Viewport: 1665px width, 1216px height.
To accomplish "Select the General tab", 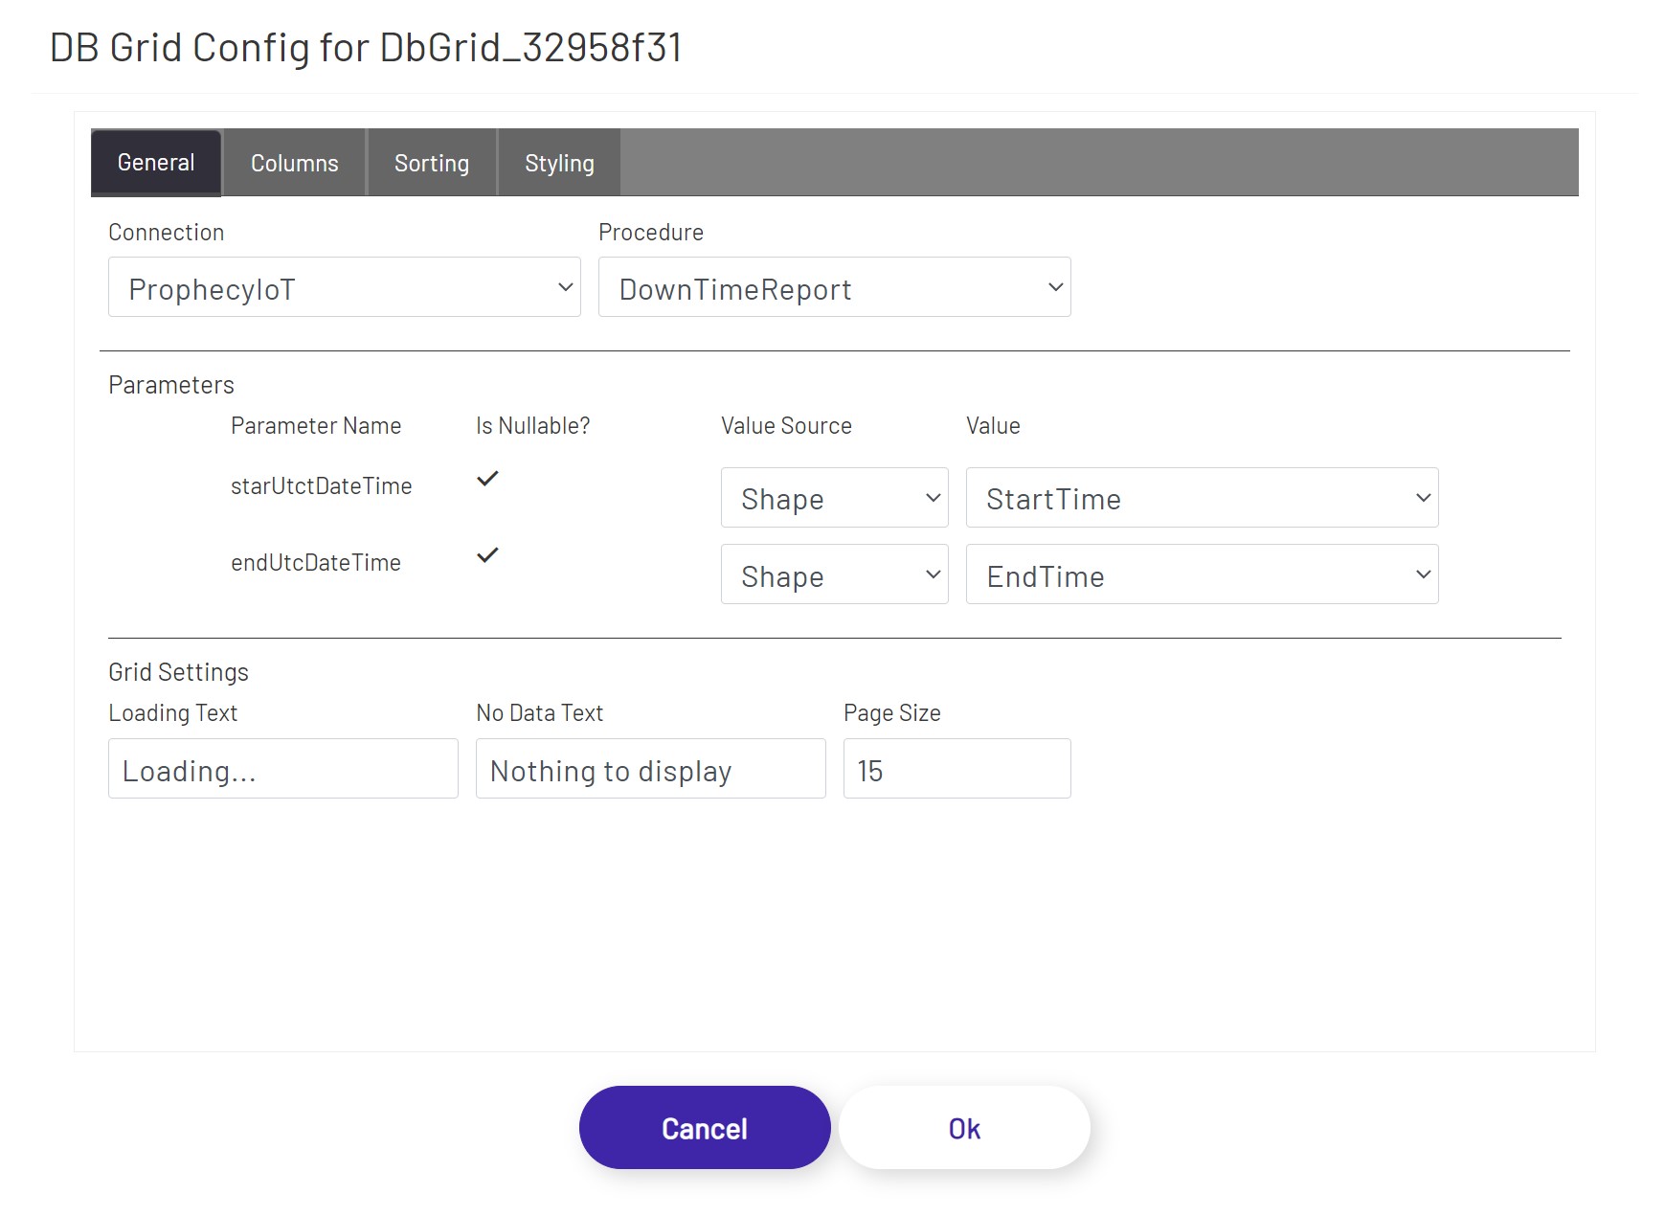I will [155, 162].
